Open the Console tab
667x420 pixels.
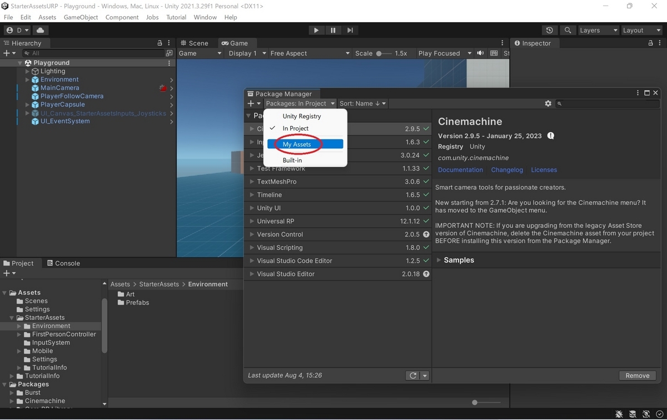point(63,263)
